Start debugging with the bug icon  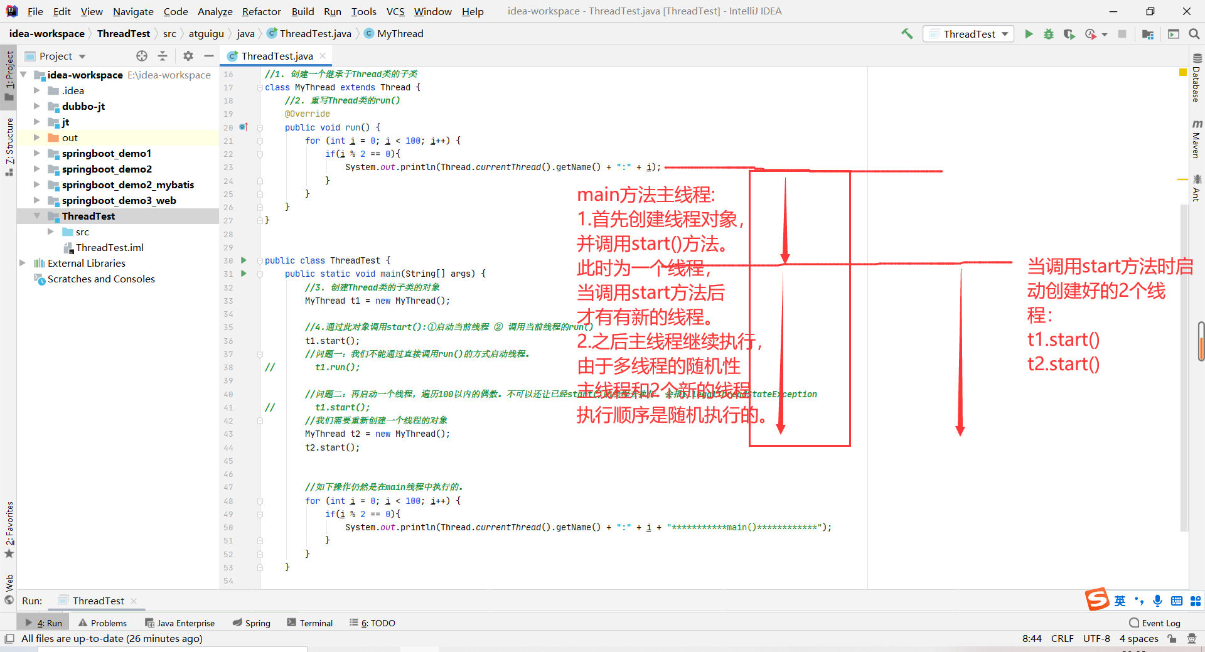[x=1049, y=34]
